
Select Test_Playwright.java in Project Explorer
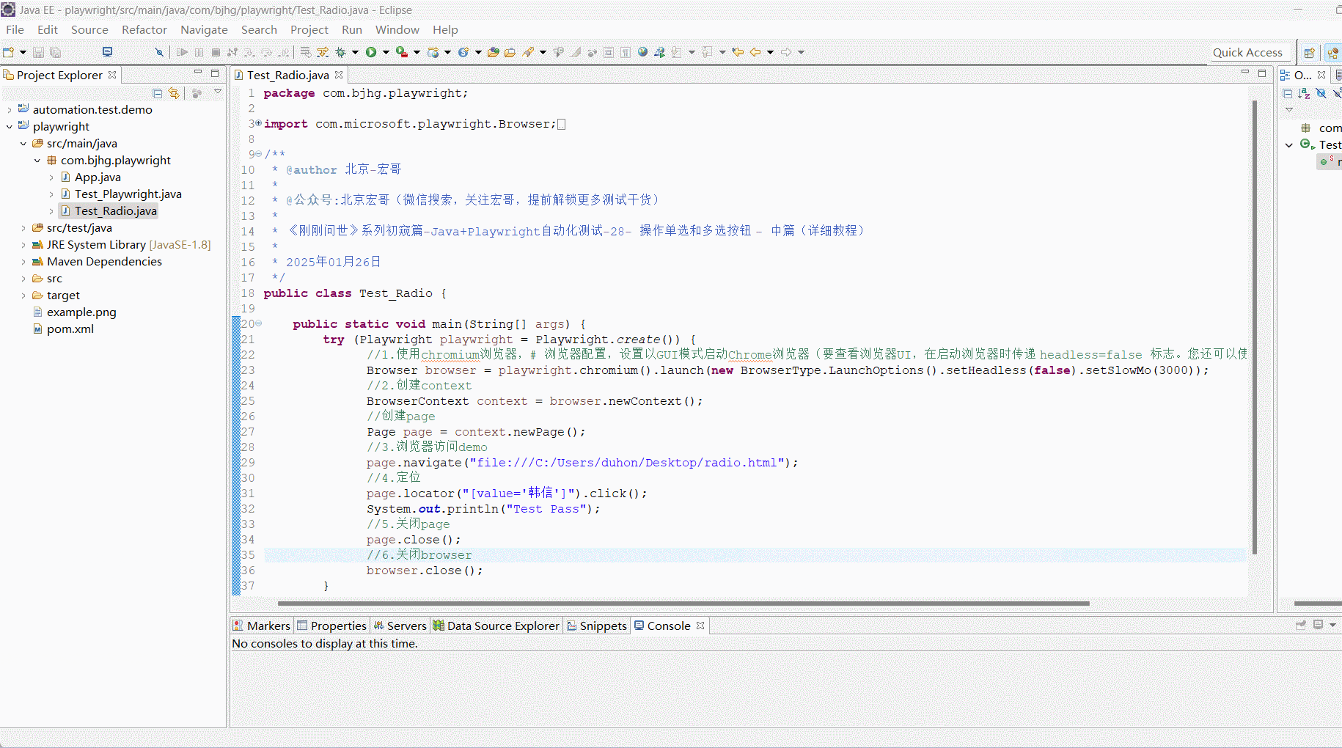128,194
